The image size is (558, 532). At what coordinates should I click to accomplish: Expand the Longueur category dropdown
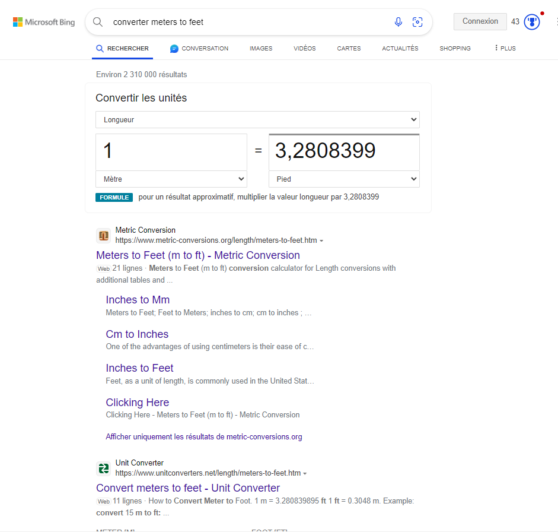click(x=257, y=120)
